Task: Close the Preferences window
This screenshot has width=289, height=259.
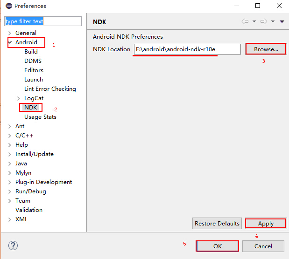Action: (x=279, y=6)
